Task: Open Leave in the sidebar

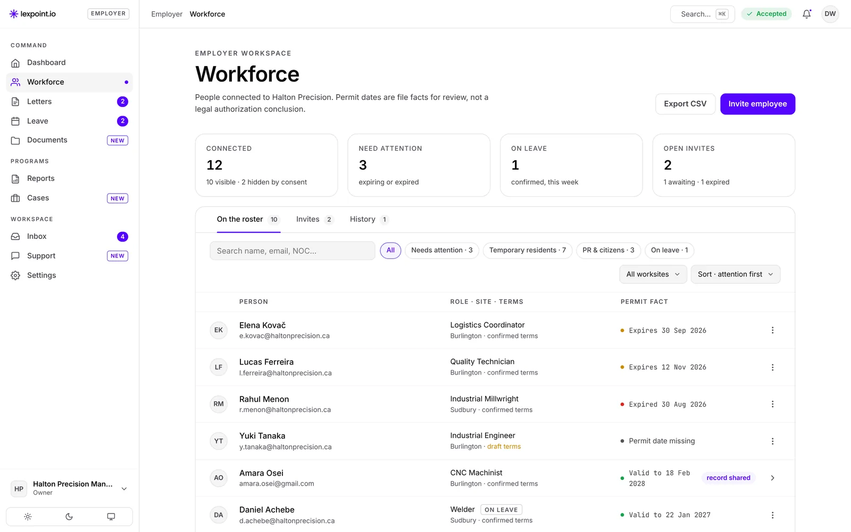Action: (69, 121)
